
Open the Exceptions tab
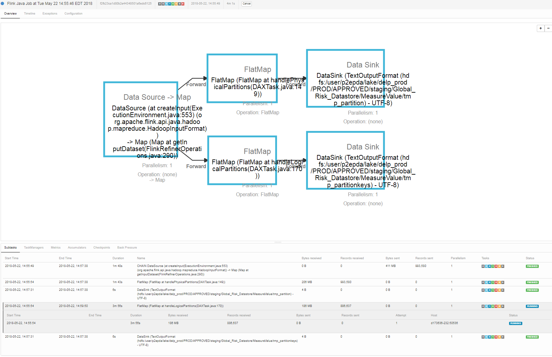point(50,14)
